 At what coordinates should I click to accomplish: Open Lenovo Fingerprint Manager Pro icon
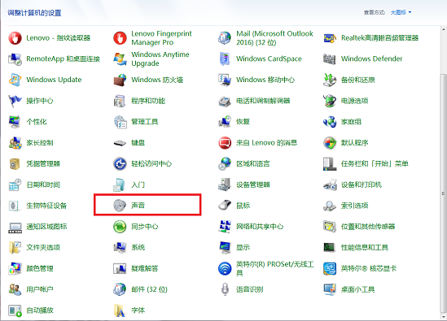(x=120, y=38)
